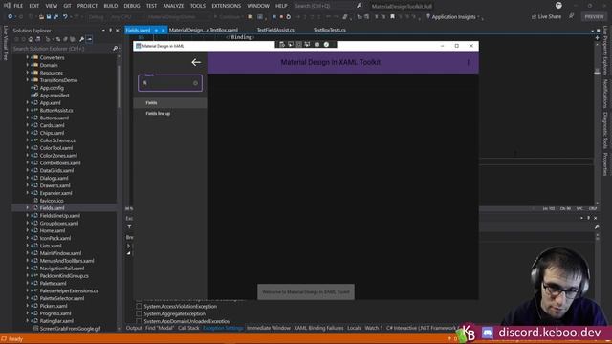
Task: Switch to TextFieldAssist.cs tab
Action: tap(275, 30)
